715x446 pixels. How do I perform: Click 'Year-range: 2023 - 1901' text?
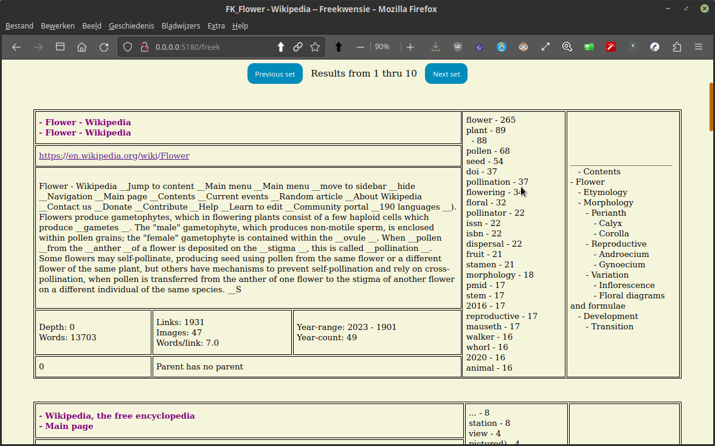tap(347, 327)
